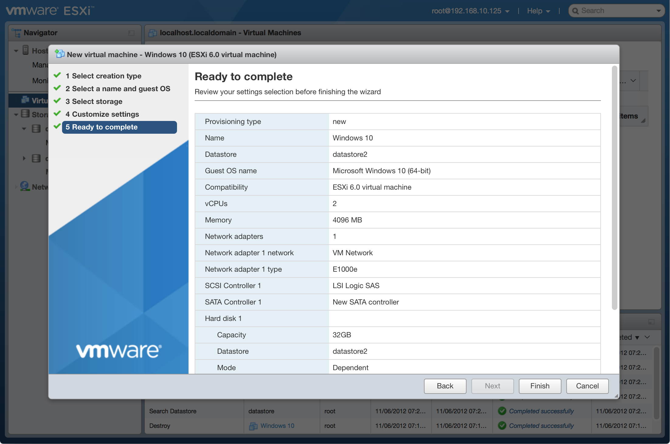Click the Windows 10 Name value
670x444 pixels.
pyautogui.click(x=353, y=138)
